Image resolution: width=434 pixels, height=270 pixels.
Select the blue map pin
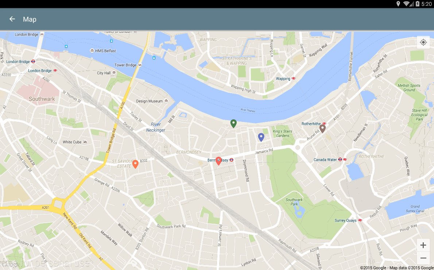(x=261, y=137)
